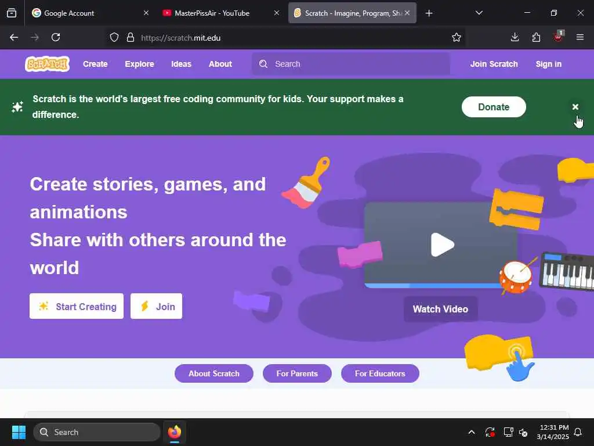Screen dimensions: 594x446
Task: Open the uBlock Origin extension icon
Action: (x=558, y=37)
